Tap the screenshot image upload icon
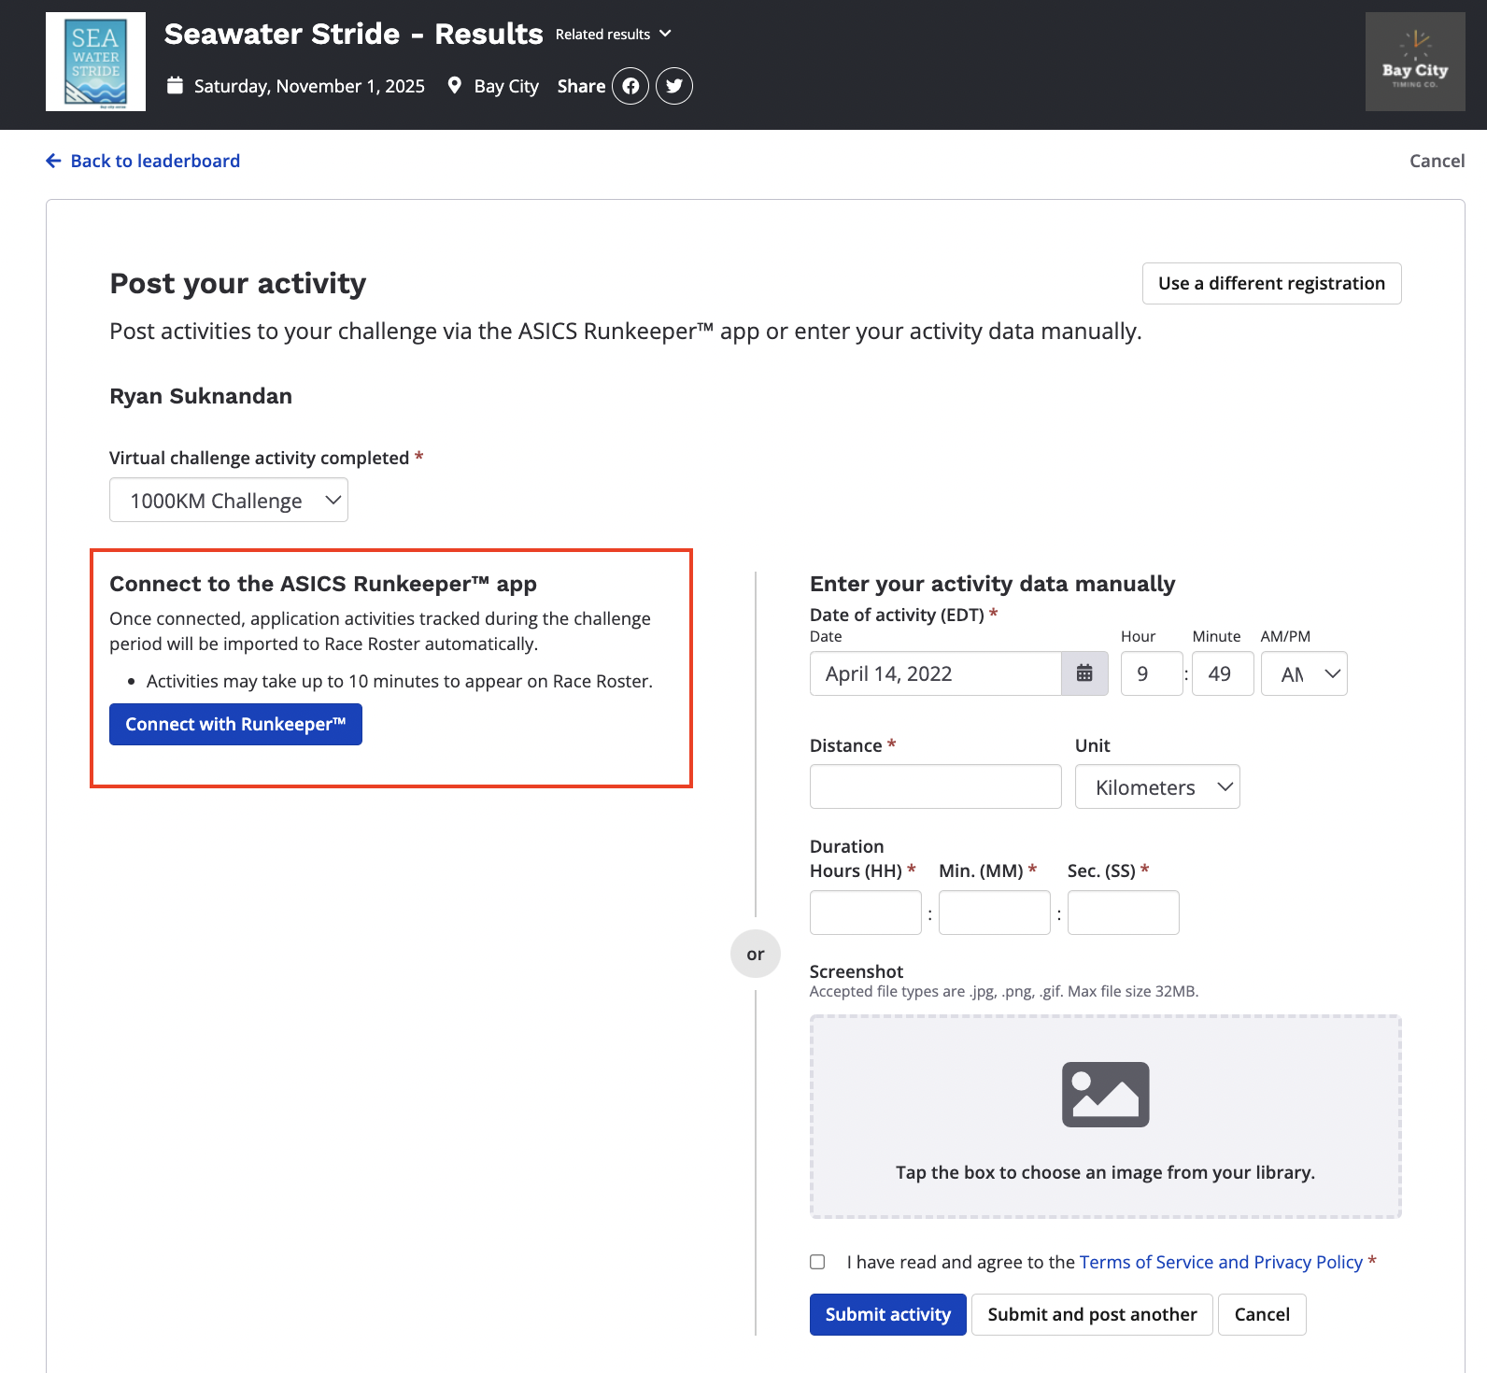This screenshot has height=1373, width=1487. pyautogui.click(x=1105, y=1094)
